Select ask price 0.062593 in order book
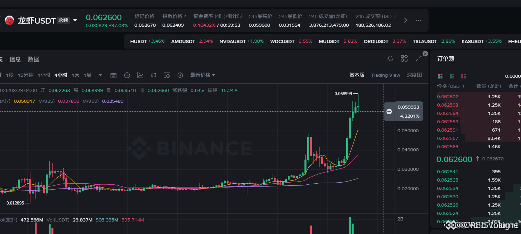521x234 pixels. click(447, 122)
